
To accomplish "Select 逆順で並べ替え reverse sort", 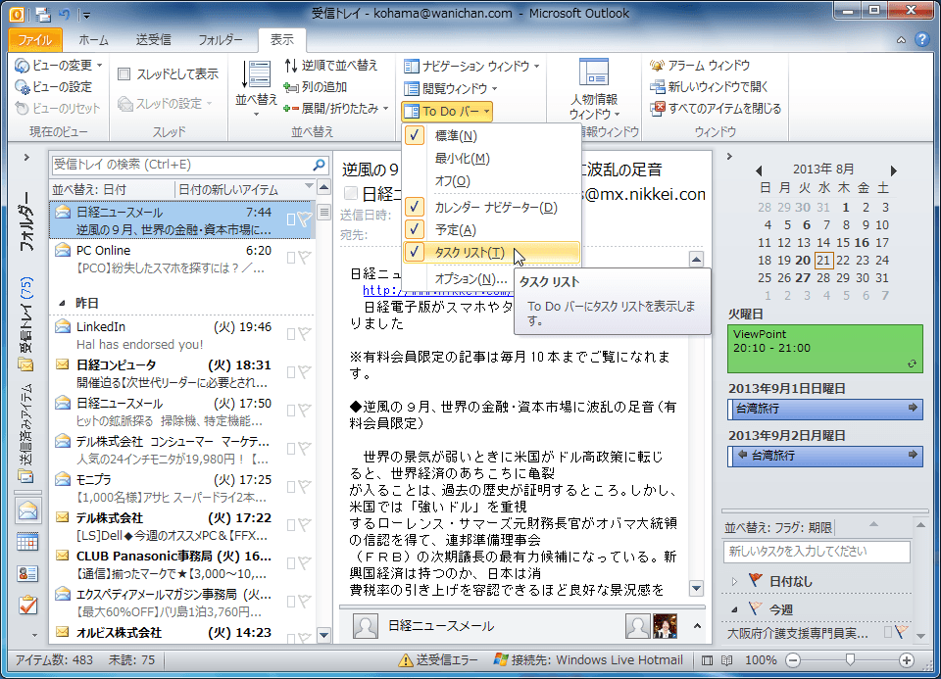I will point(331,65).
